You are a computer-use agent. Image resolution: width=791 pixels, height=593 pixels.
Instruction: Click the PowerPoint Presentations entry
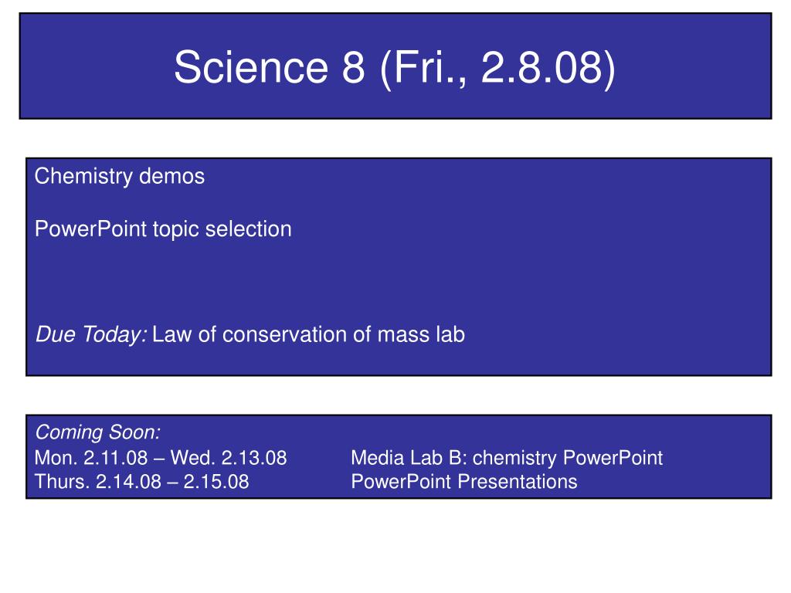point(464,482)
